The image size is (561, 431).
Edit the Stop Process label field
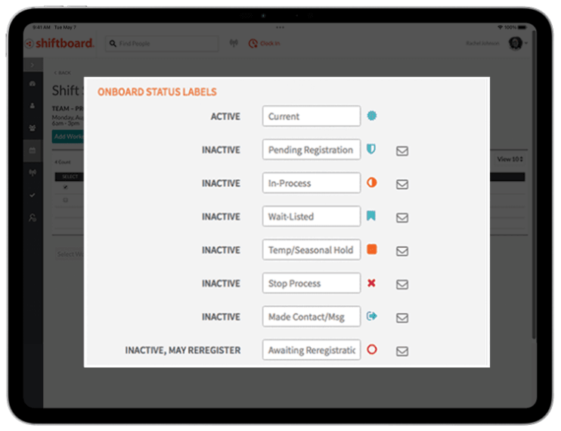pos(311,283)
